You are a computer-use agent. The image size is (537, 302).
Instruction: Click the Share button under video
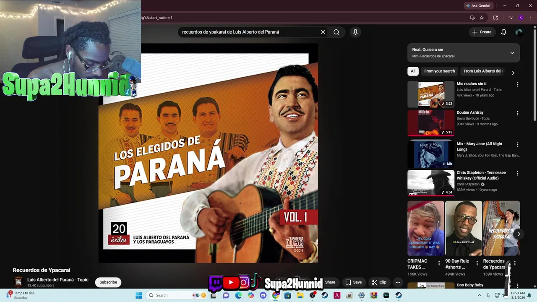(330, 282)
